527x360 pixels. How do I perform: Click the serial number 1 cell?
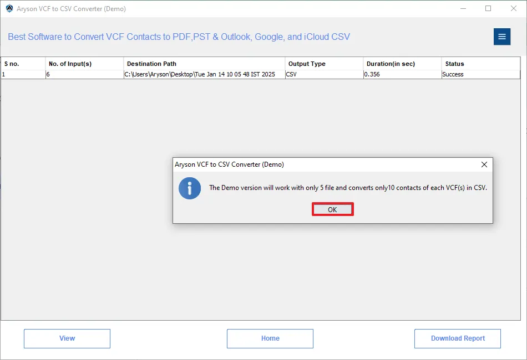23,74
